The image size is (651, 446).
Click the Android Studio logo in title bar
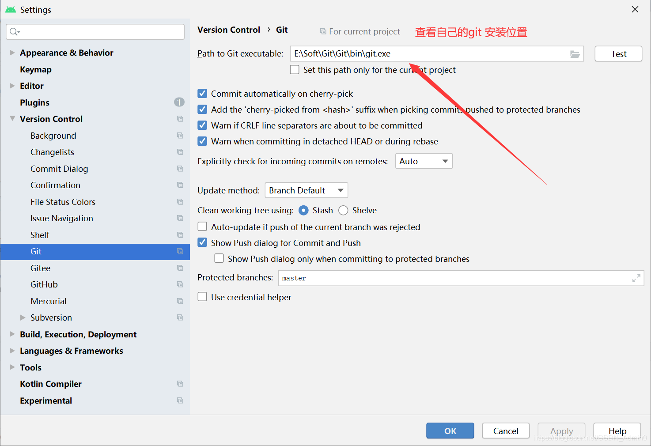point(10,9)
